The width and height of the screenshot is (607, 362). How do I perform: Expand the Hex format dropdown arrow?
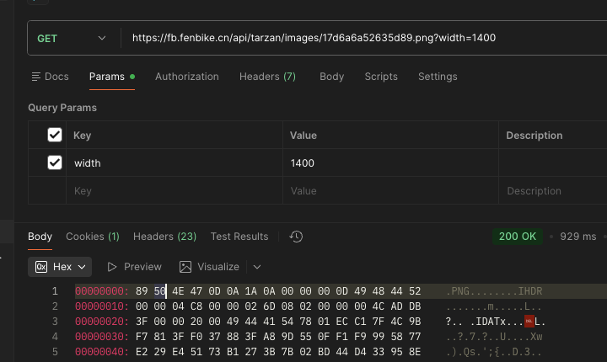pyautogui.click(x=83, y=267)
